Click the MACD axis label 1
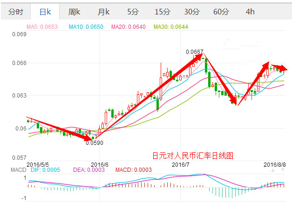Image resolution: width=292 pixels, height=202 pixels. [25, 178]
